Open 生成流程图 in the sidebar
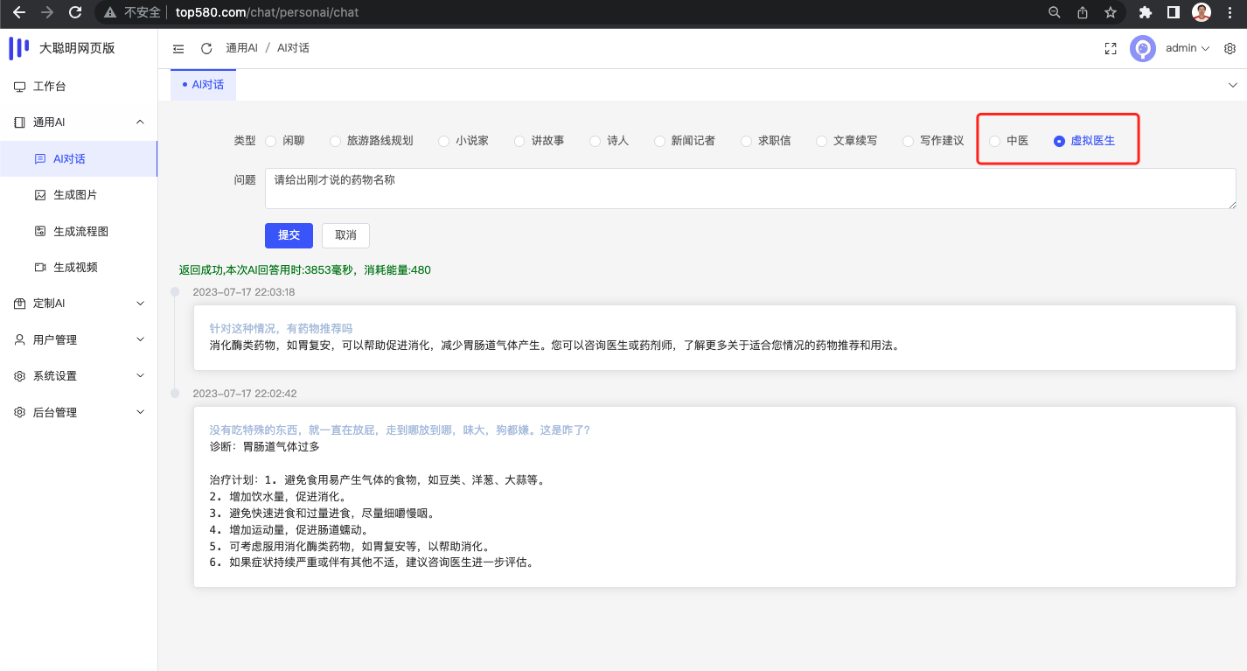 (80, 231)
